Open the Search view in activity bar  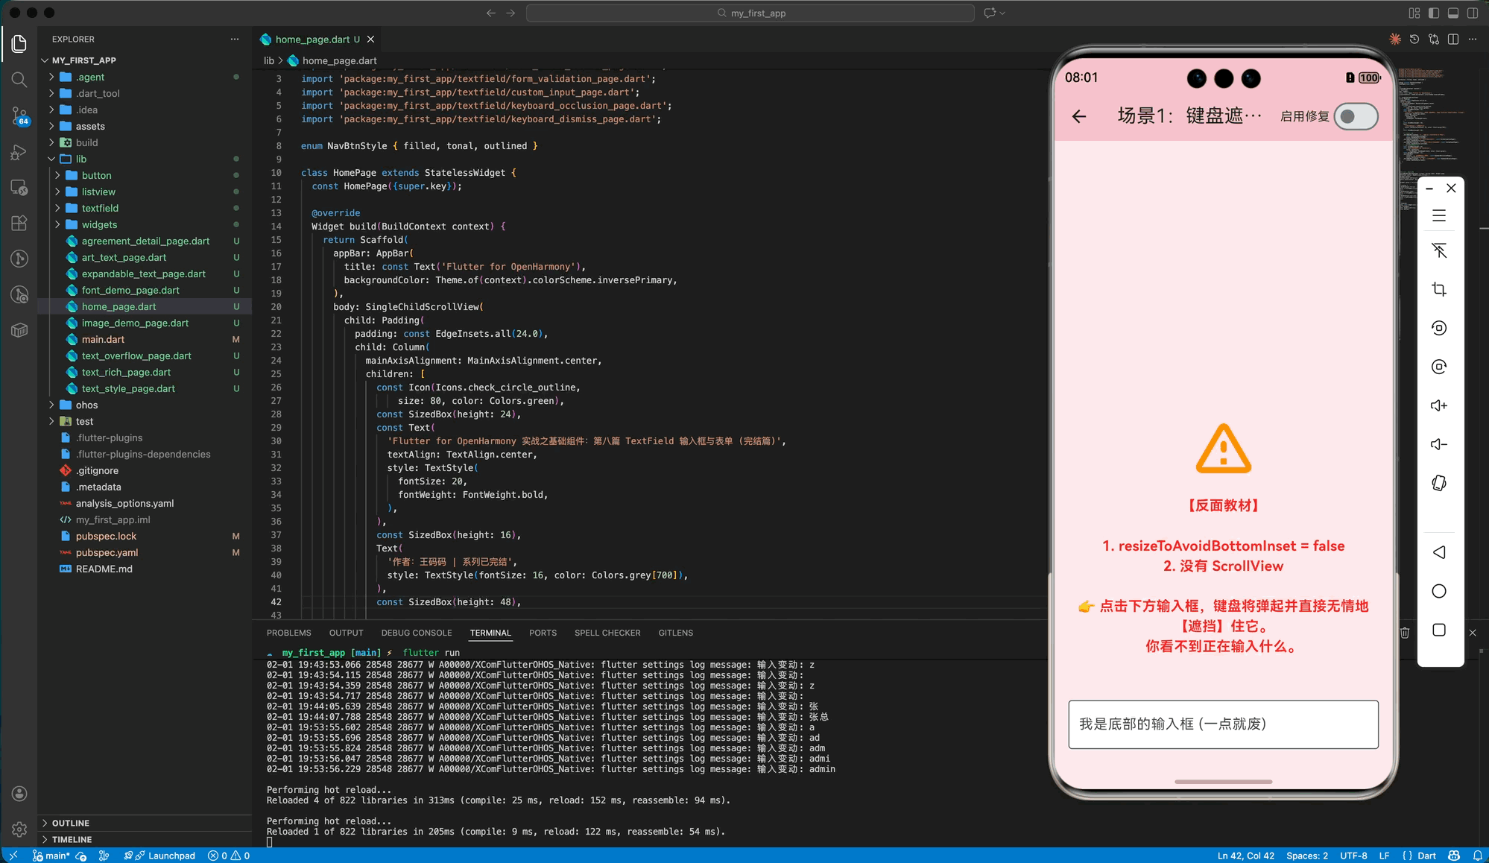pos(19,80)
